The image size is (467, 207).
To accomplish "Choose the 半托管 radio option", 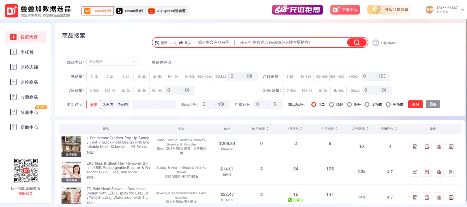I will [x=388, y=105].
